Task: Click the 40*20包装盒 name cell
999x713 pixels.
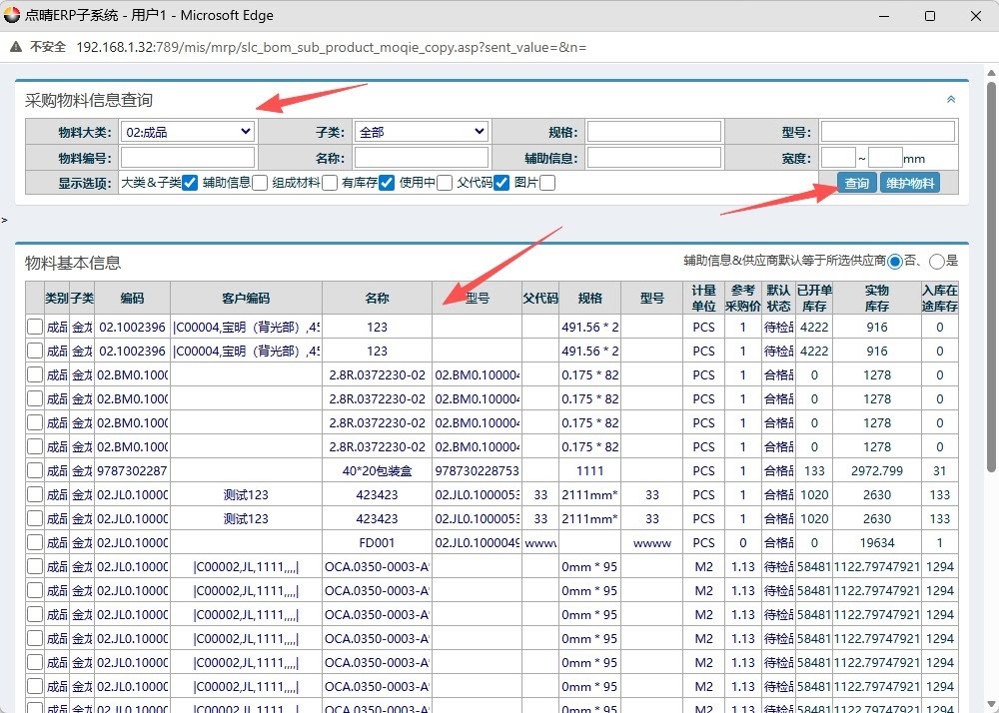Action: coord(378,471)
